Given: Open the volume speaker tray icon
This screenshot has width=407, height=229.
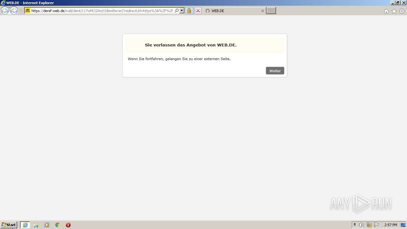Looking at the screenshot, I should [361, 225].
